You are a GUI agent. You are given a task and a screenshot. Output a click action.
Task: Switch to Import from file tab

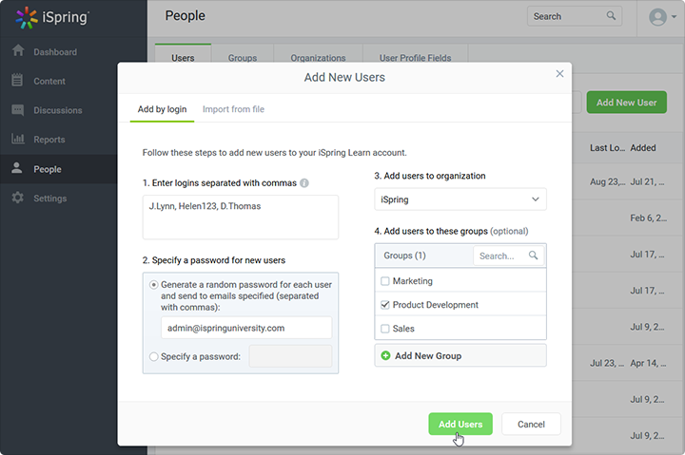click(x=233, y=109)
